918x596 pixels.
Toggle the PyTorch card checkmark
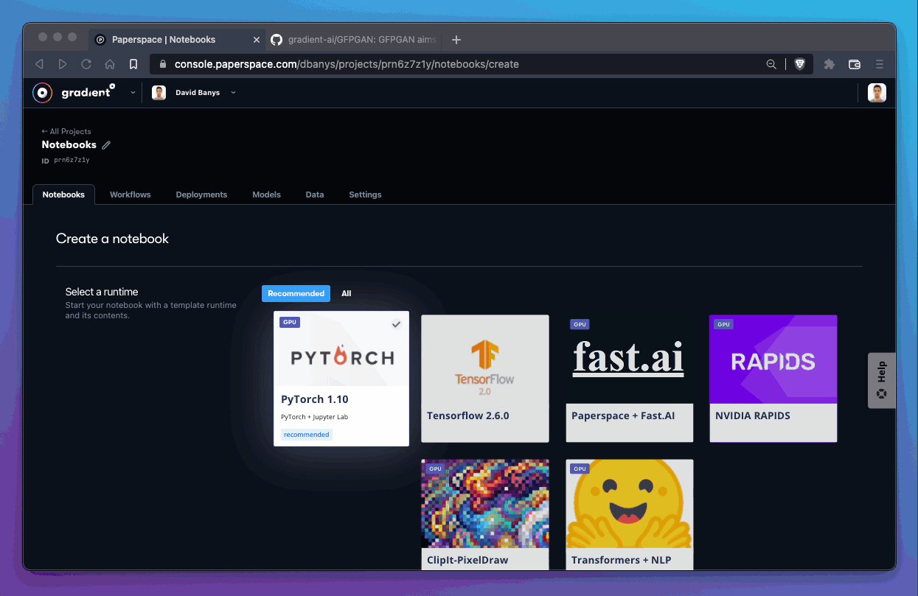tap(396, 324)
